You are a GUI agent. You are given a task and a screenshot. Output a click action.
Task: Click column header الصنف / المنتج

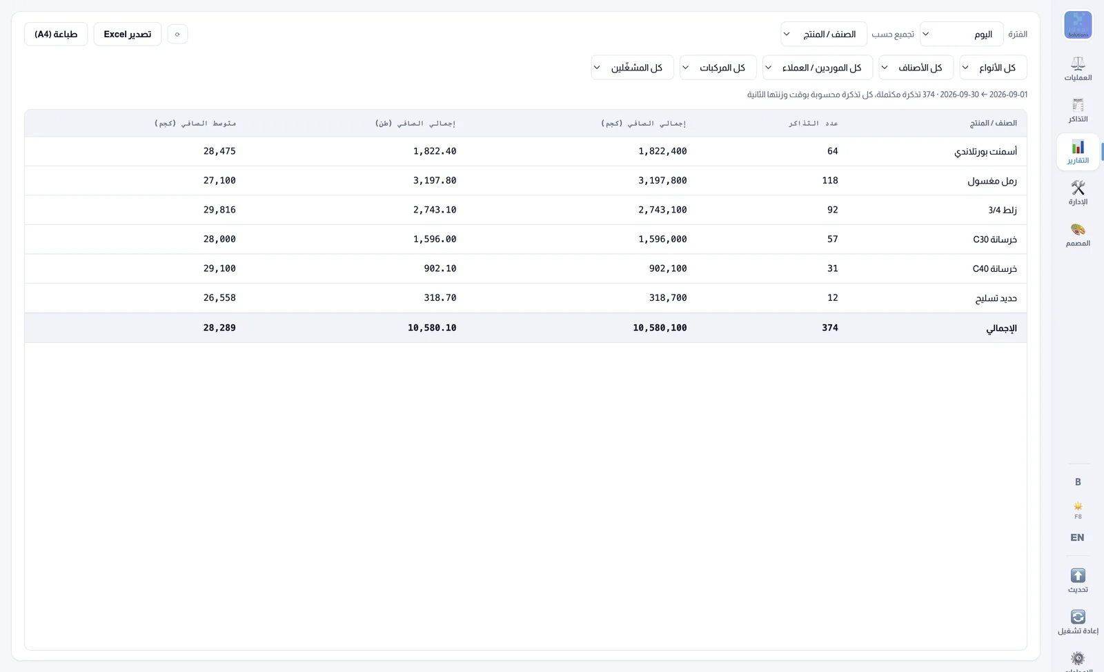(993, 123)
